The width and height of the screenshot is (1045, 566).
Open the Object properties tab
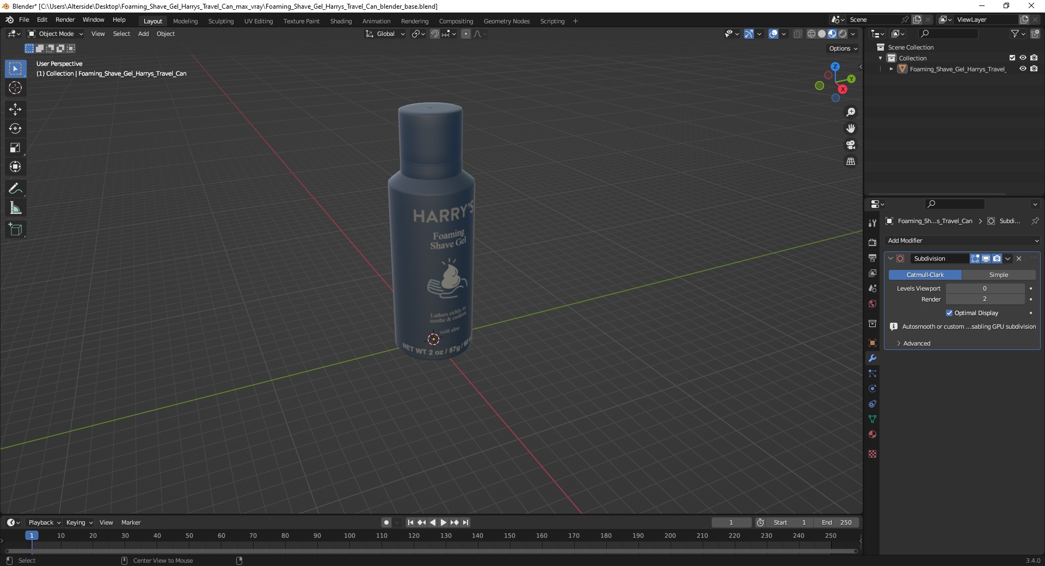click(872, 342)
